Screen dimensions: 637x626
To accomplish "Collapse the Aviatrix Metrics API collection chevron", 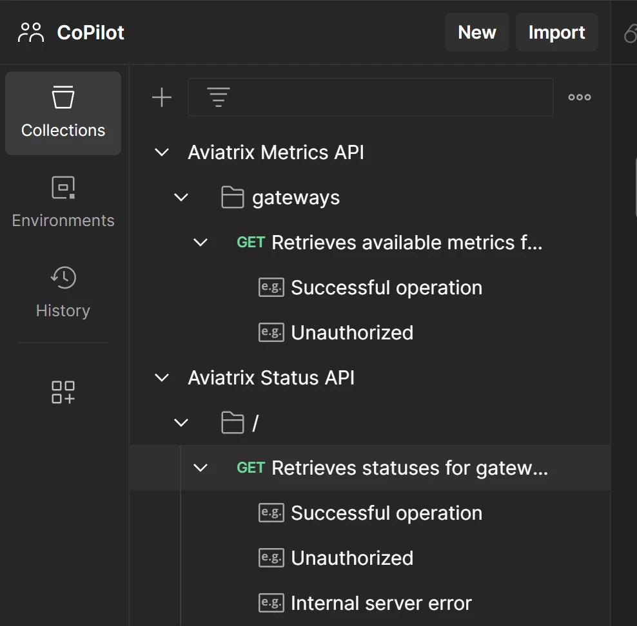I will point(162,153).
